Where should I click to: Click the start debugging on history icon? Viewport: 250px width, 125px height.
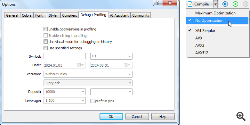click(225, 4)
